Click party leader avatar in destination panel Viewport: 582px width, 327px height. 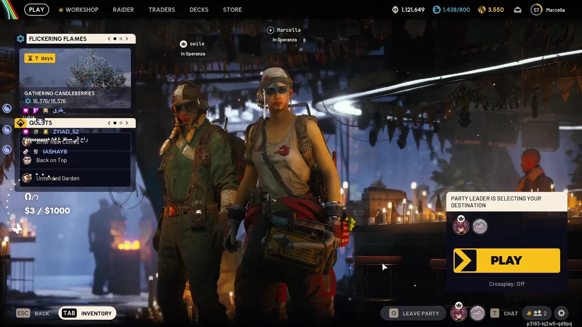(x=461, y=226)
